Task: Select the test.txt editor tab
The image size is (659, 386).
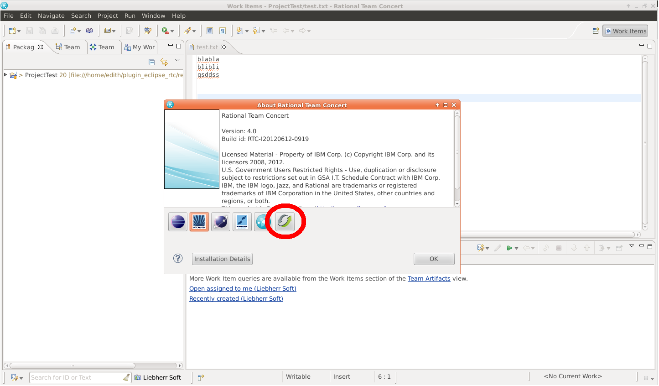Action: click(207, 47)
